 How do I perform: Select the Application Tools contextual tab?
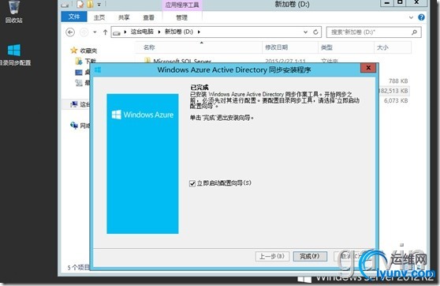182,5
